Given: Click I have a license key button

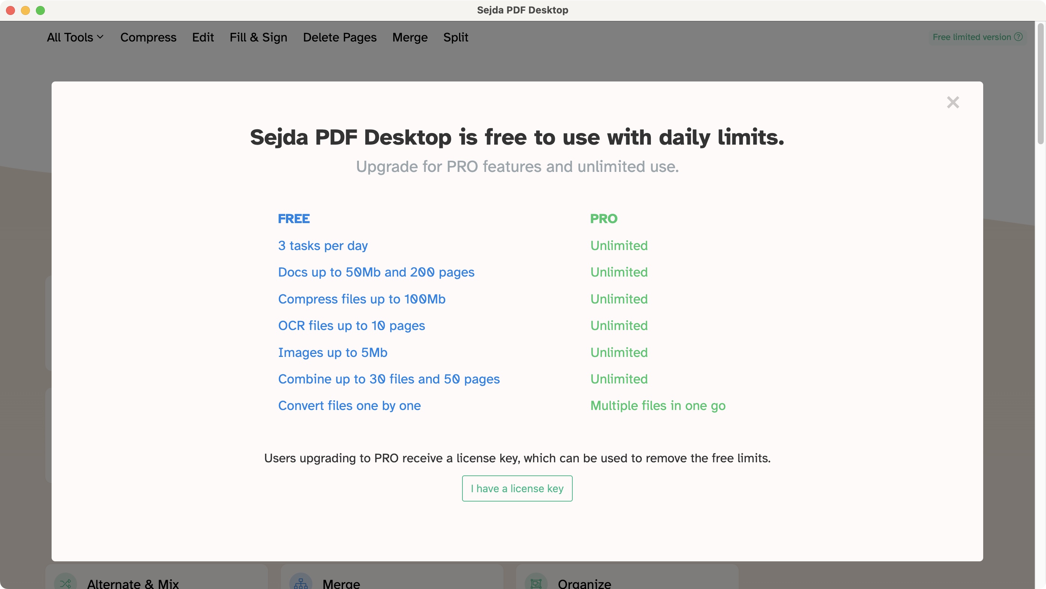Looking at the screenshot, I should click(517, 488).
